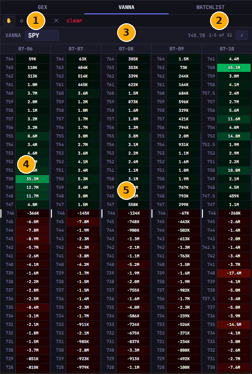The height and width of the screenshot is (374, 252).
Task: Click 1.5M cell at strike 764 under 07-09
Action: tap(183, 59)
